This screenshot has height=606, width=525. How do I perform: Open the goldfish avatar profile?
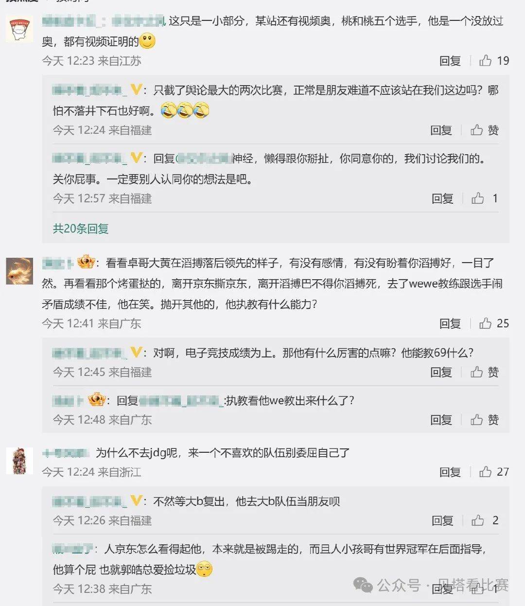click(x=19, y=271)
